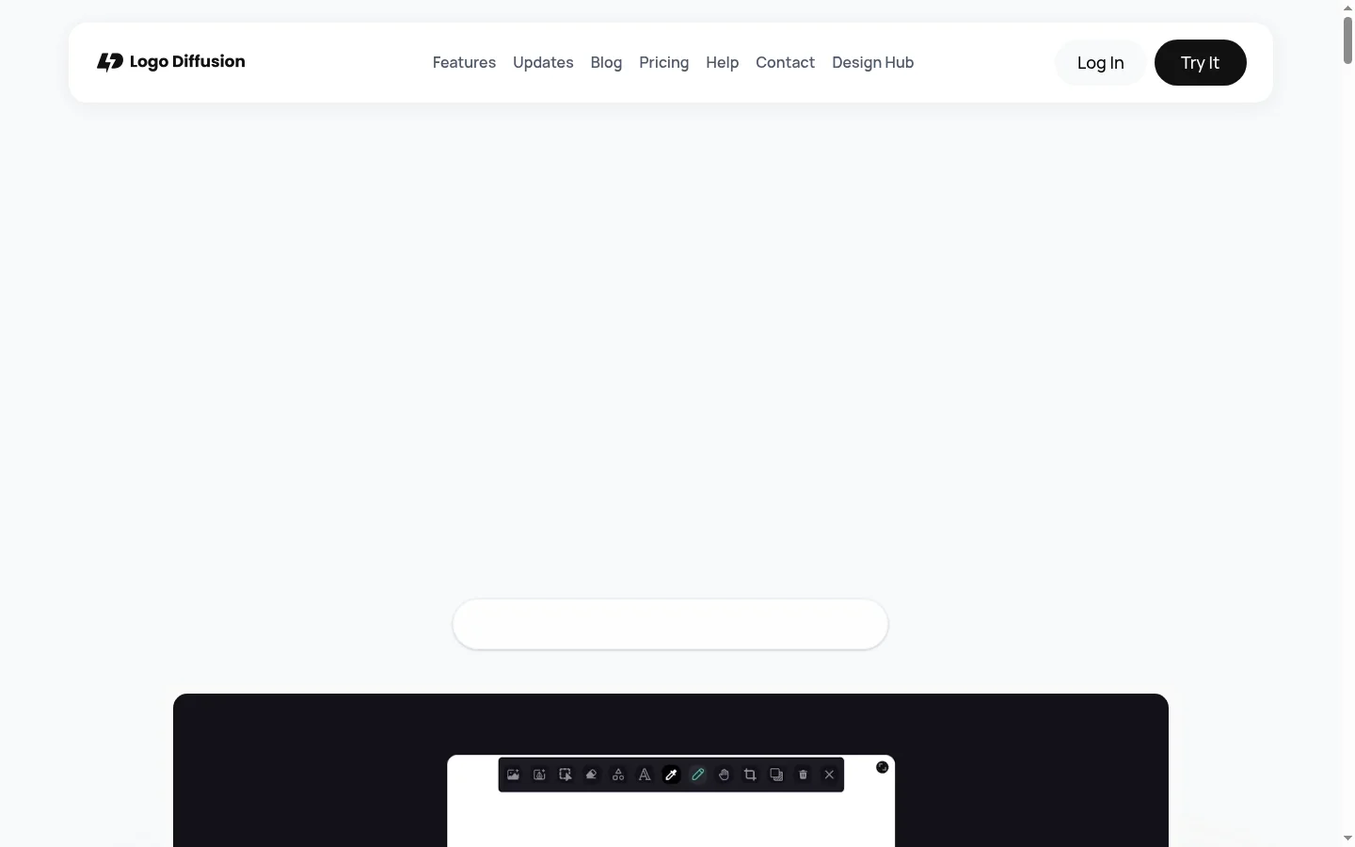Select the green Pencil tool
Image resolution: width=1355 pixels, height=847 pixels.
(697, 775)
